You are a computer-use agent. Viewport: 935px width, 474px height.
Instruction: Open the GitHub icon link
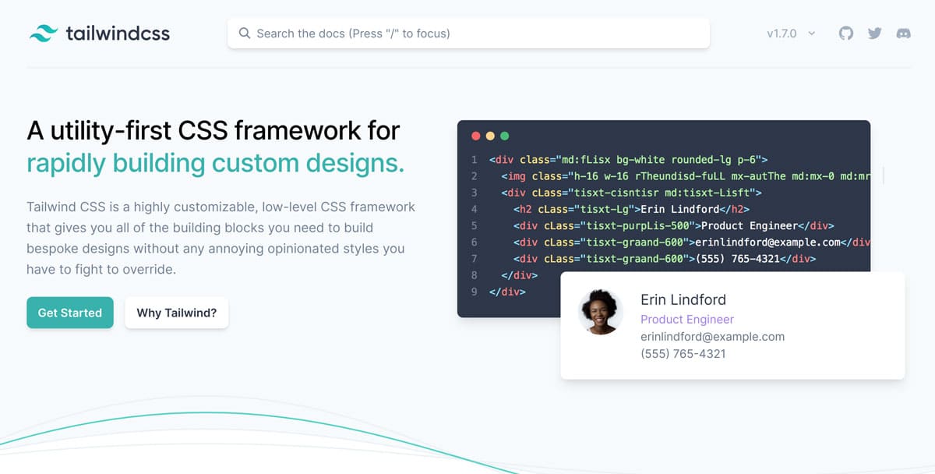(x=846, y=34)
